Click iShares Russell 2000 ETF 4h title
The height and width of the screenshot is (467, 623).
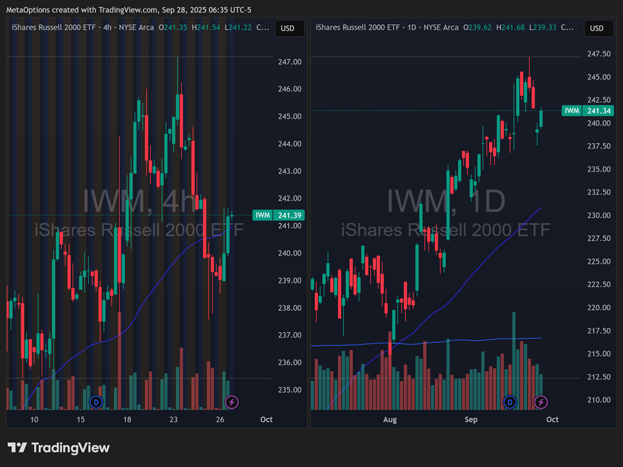click(82, 27)
